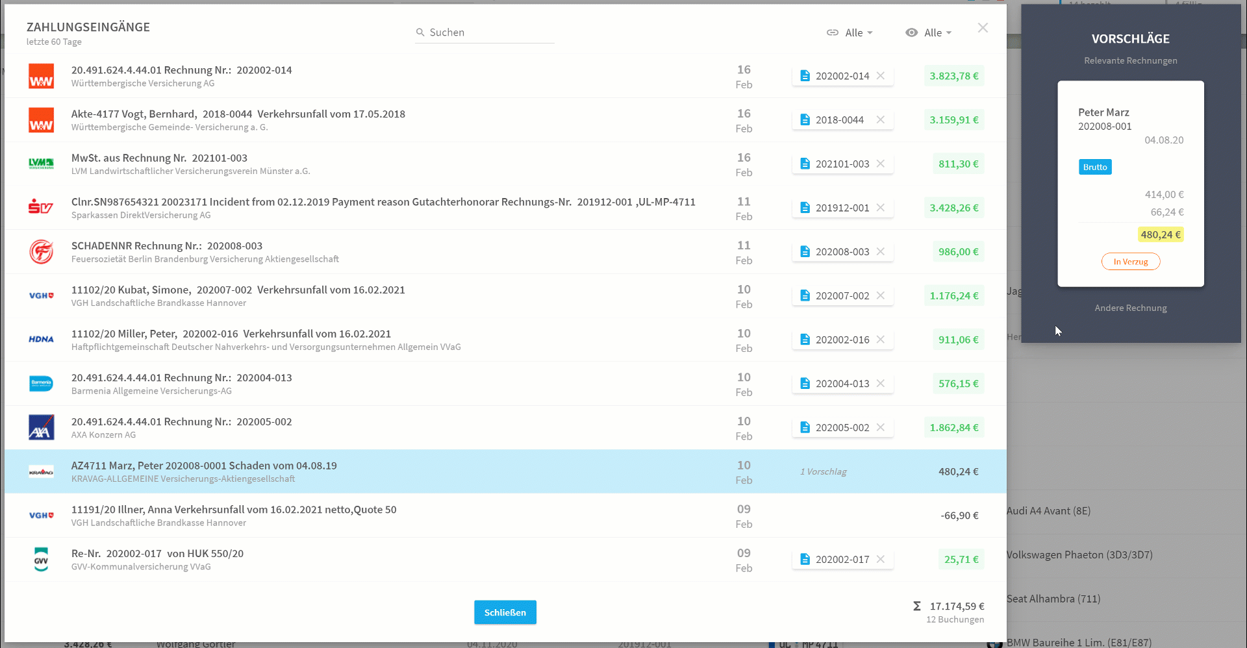1247x648 pixels.
Task: Click the highlighted yellow 480,24 € total amount
Action: (x=1161, y=234)
